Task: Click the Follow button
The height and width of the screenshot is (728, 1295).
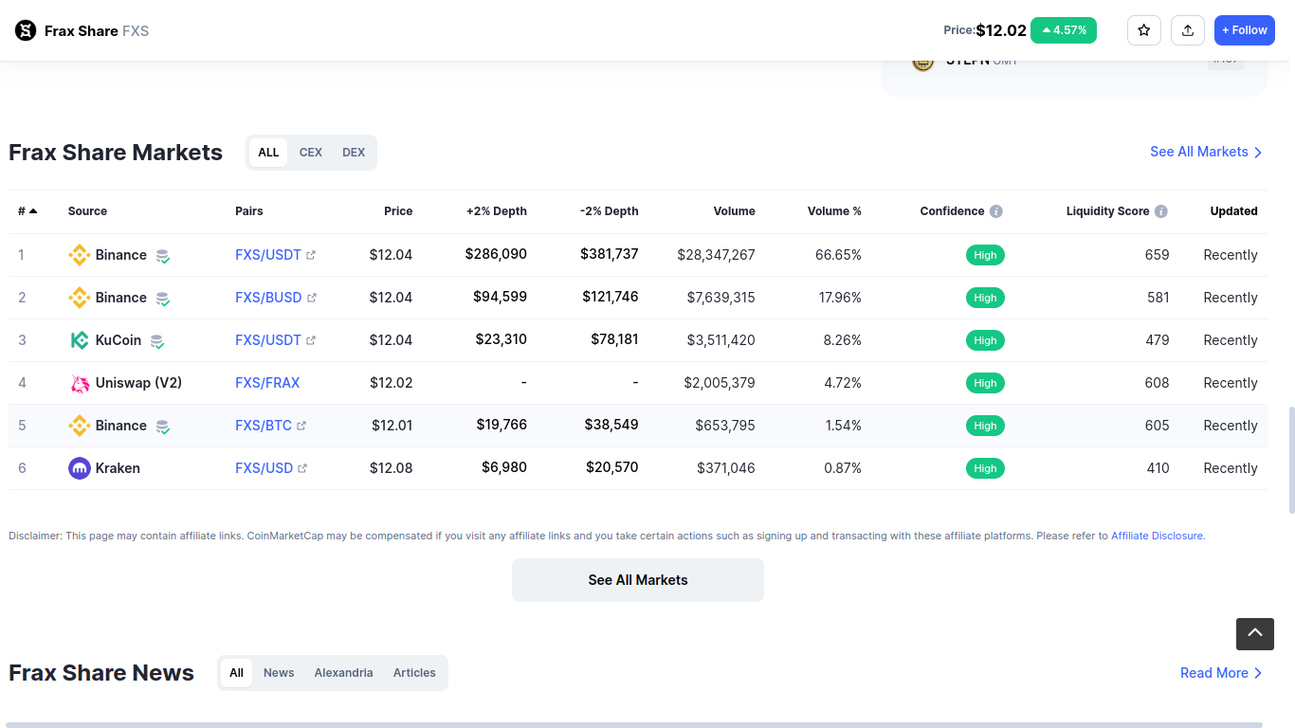Action: click(1245, 30)
